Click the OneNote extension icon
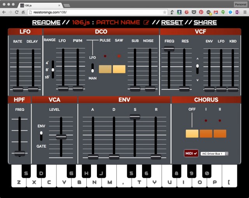 tap(237, 12)
